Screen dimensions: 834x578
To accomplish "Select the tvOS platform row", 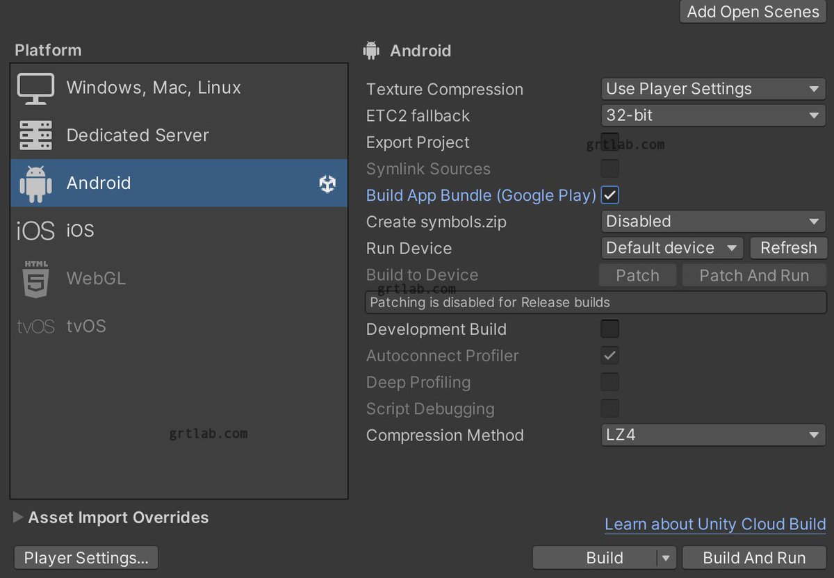I will [x=179, y=327].
